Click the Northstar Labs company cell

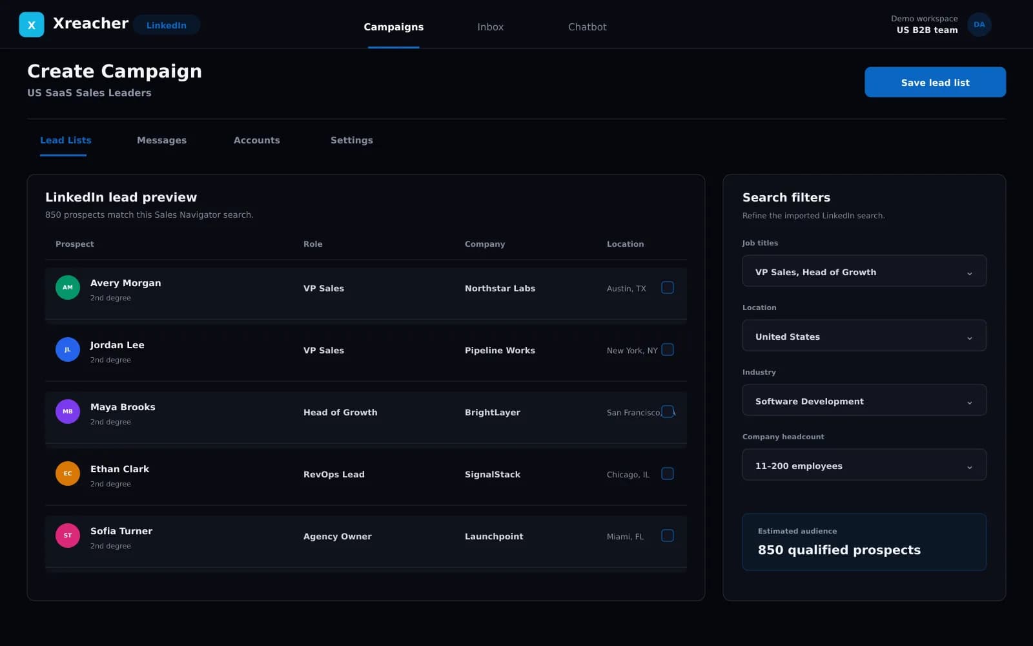(500, 288)
